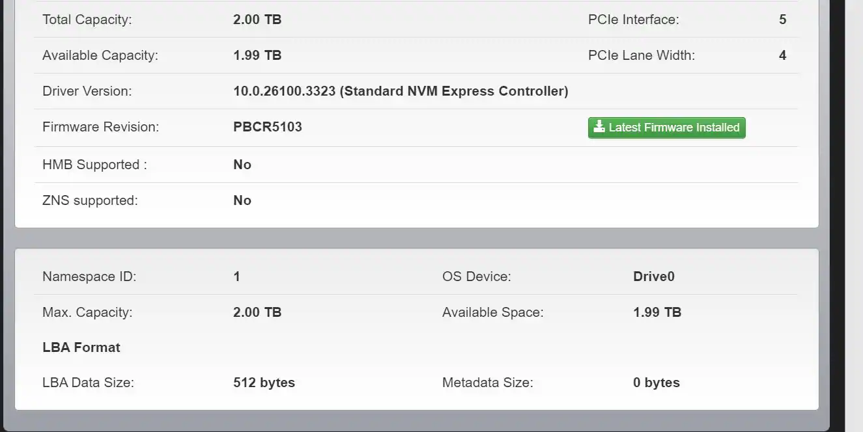
Task: Click the PCIe Interface value 5
Action: (x=782, y=20)
